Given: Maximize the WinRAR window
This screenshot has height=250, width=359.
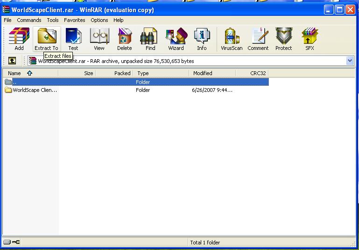Looking at the screenshot, I should point(339,10).
